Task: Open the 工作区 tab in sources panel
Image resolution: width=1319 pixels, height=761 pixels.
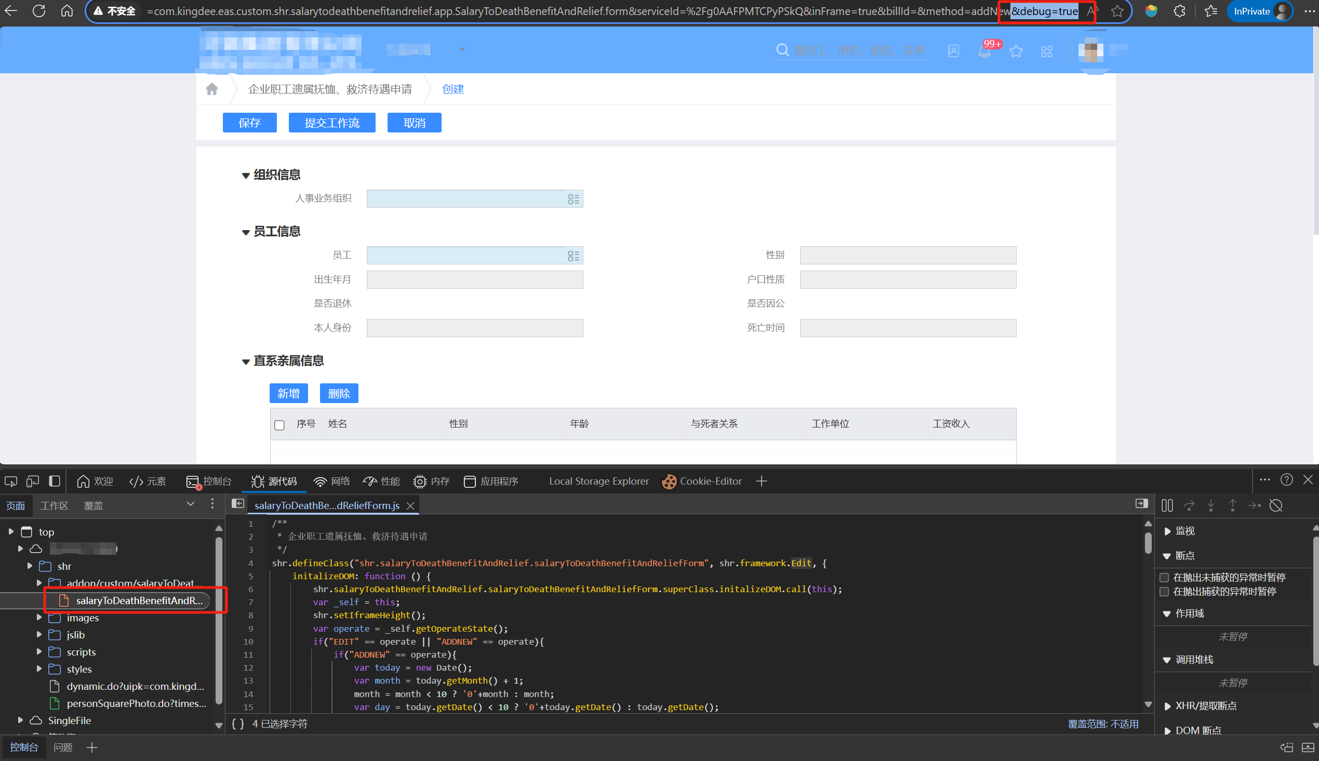Action: click(x=55, y=505)
